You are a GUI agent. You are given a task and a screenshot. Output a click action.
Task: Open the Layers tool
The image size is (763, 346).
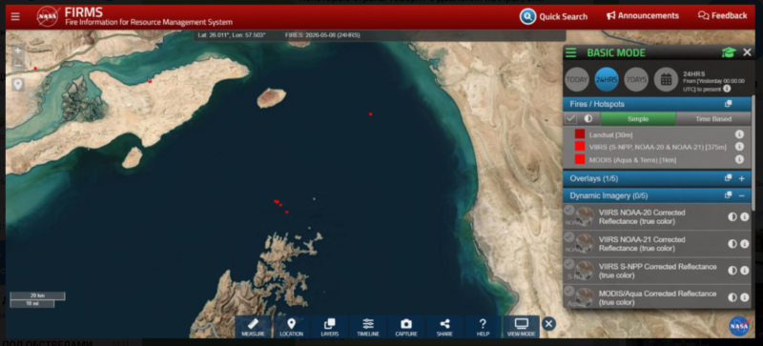tap(329, 327)
